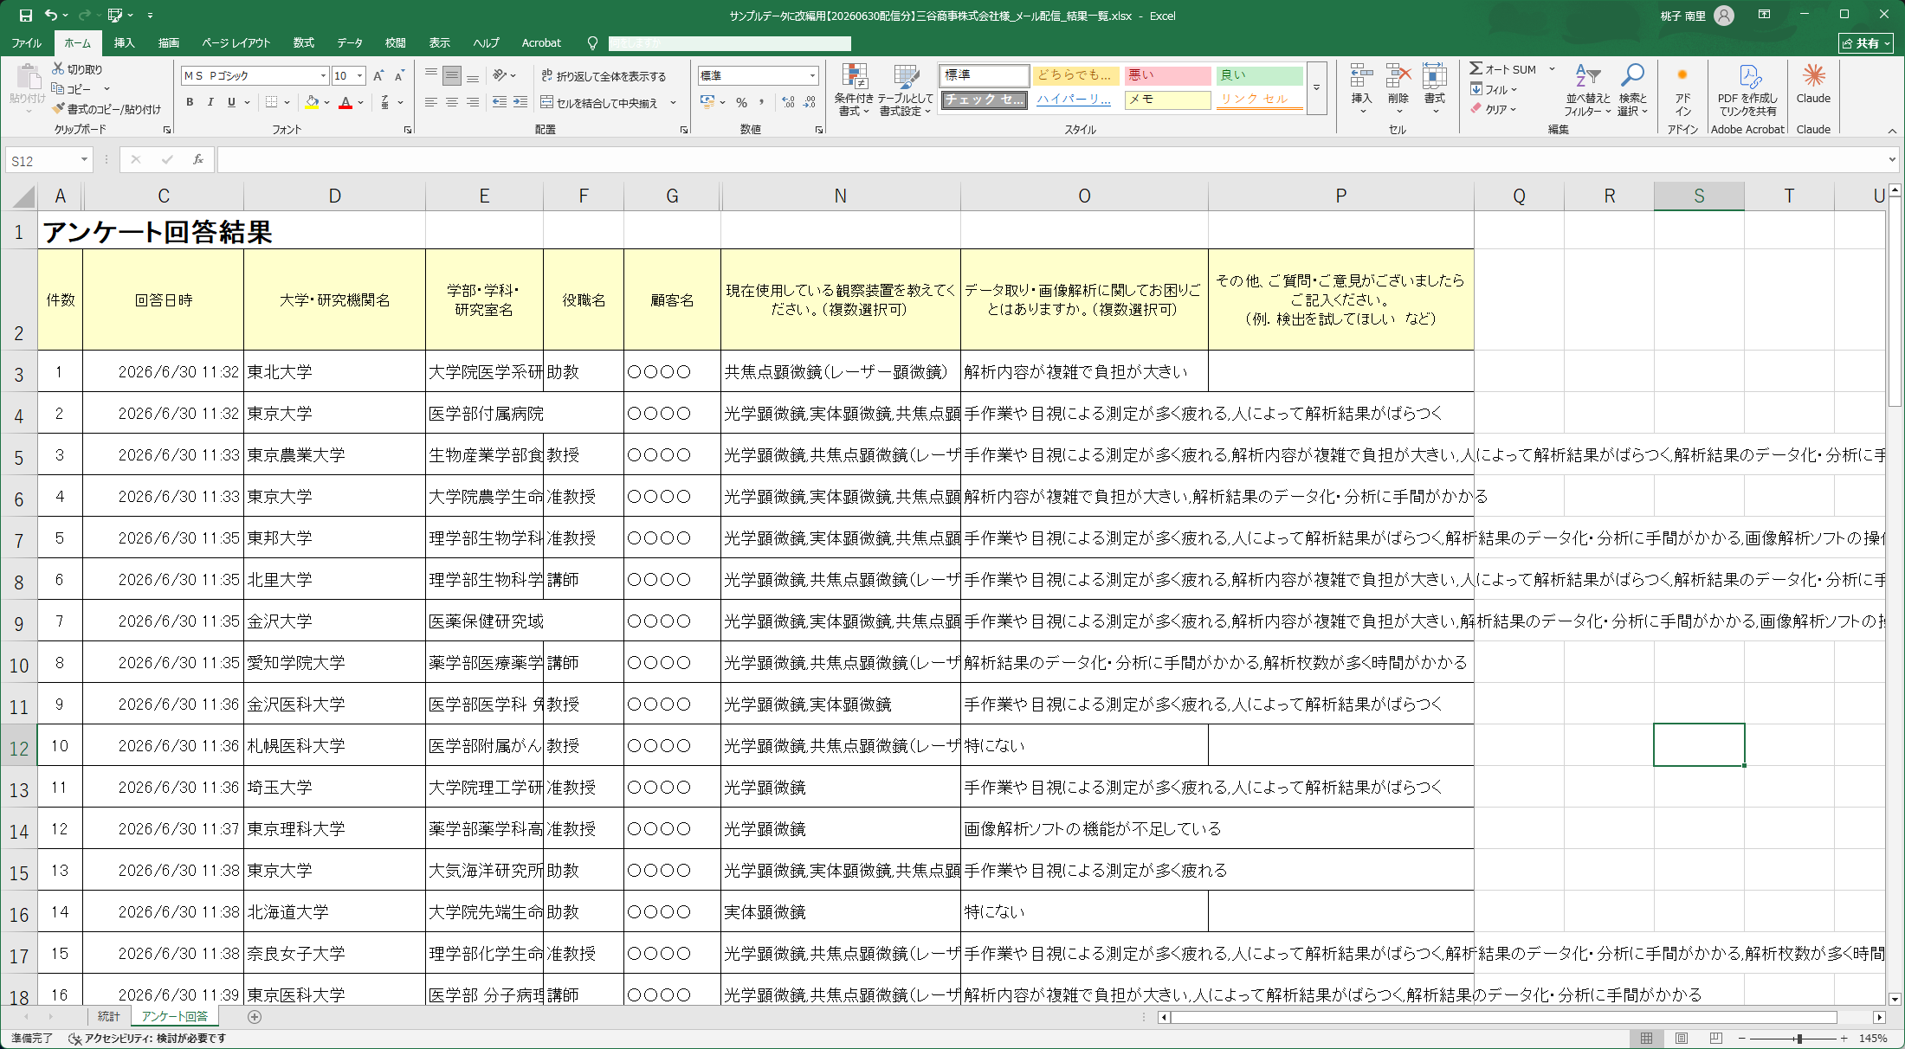1905x1049 pixels.
Task: Click the Undo arrow icon
Action: 51,16
